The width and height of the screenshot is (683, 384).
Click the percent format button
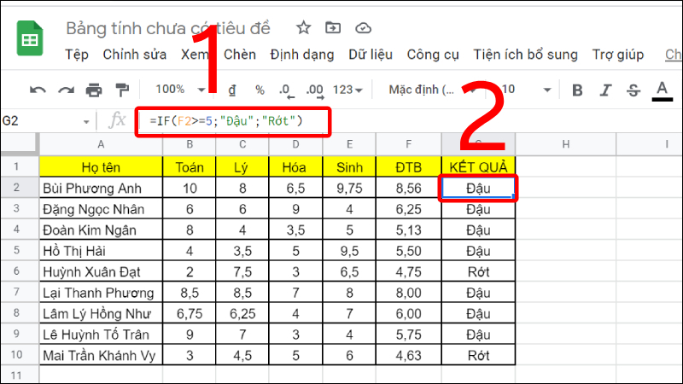pyautogui.click(x=260, y=90)
